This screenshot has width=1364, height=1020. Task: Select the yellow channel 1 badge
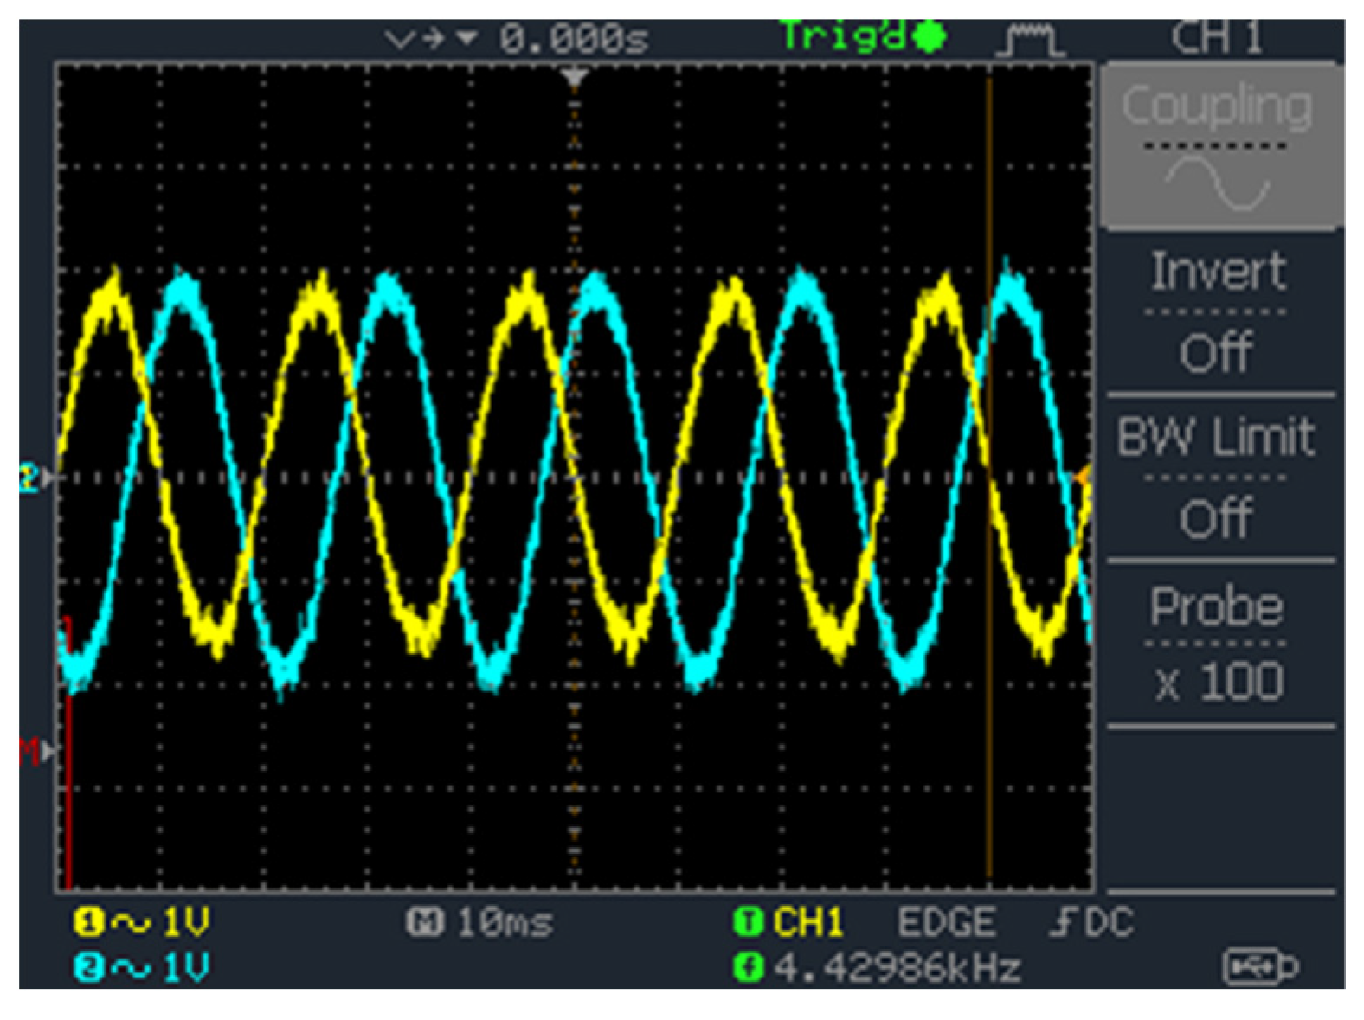[x=87, y=922]
